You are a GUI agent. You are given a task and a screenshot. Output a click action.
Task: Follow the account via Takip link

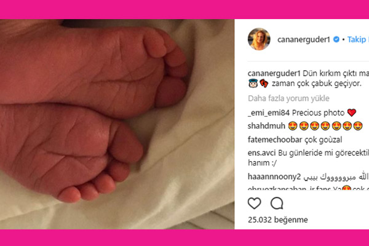358,39
